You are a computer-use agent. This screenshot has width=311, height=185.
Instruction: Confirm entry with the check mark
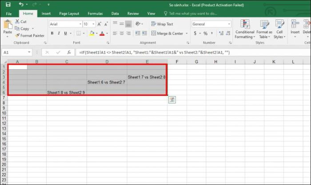pos(58,52)
